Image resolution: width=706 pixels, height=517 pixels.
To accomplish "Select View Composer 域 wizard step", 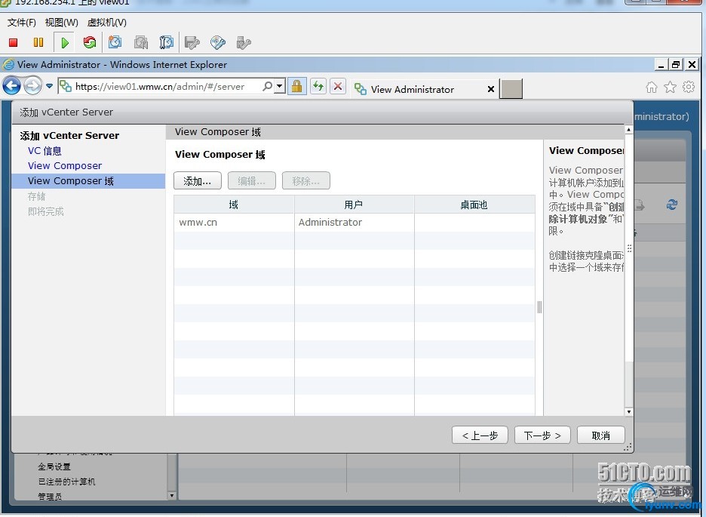I will click(x=89, y=181).
